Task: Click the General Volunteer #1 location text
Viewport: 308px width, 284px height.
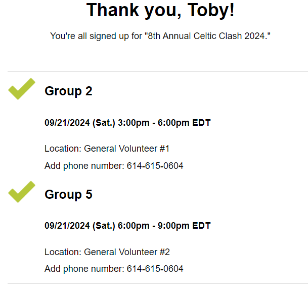Action: point(126,149)
